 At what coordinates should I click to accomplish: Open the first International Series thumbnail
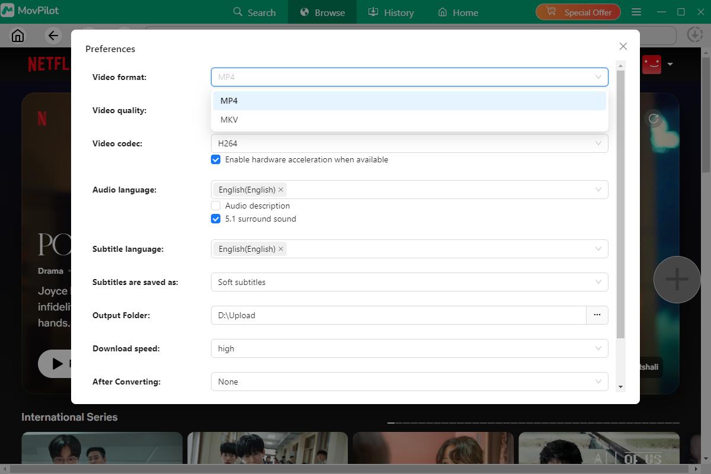(102, 448)
